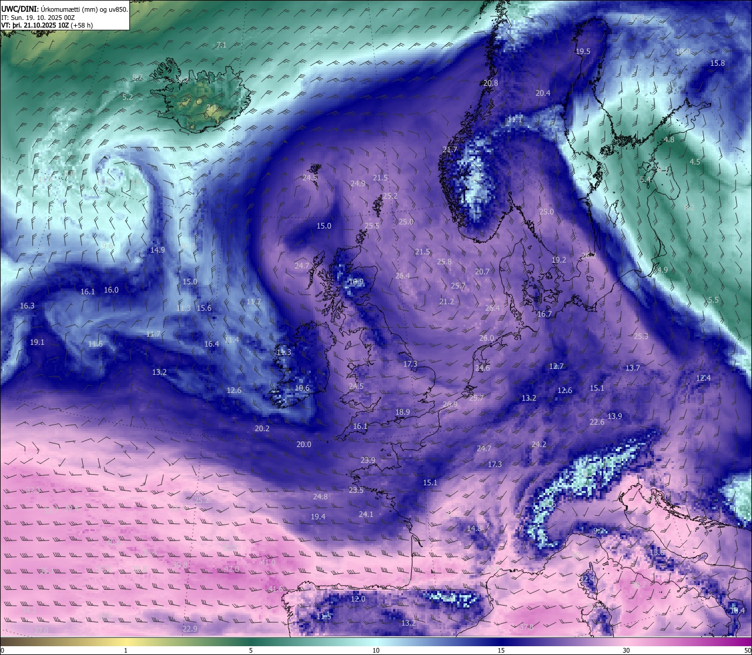Click the '50' tick label on the colour scale
The width and height of the screenshot is (752, 655).
tap(747, 650)
